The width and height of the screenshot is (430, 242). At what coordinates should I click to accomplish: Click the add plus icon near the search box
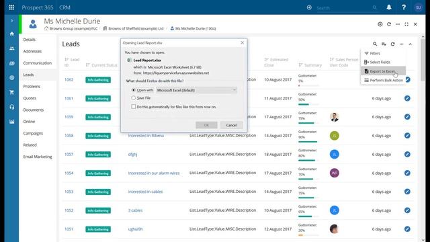(309, 7)
